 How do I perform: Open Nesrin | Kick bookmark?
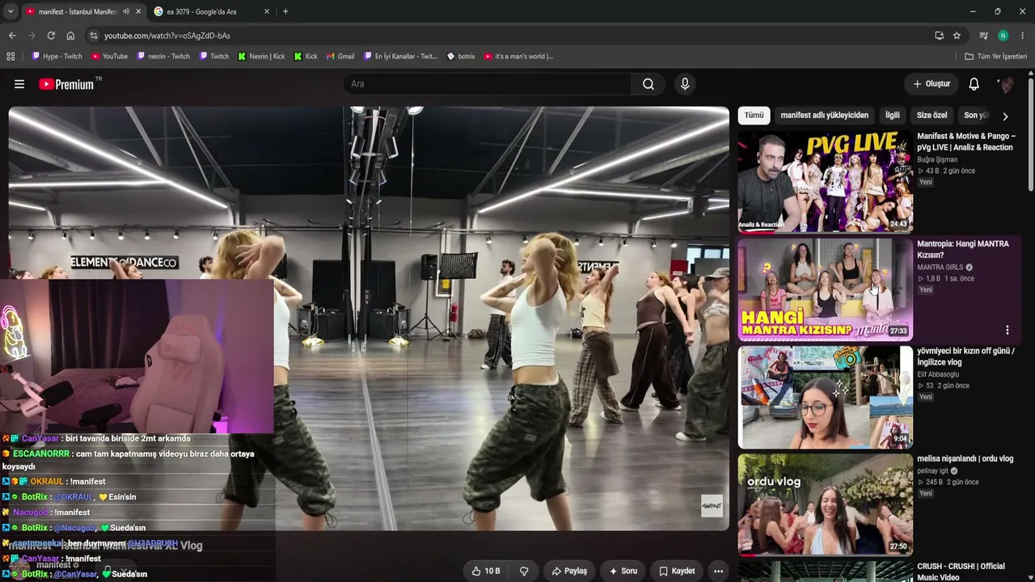point(261,57)
